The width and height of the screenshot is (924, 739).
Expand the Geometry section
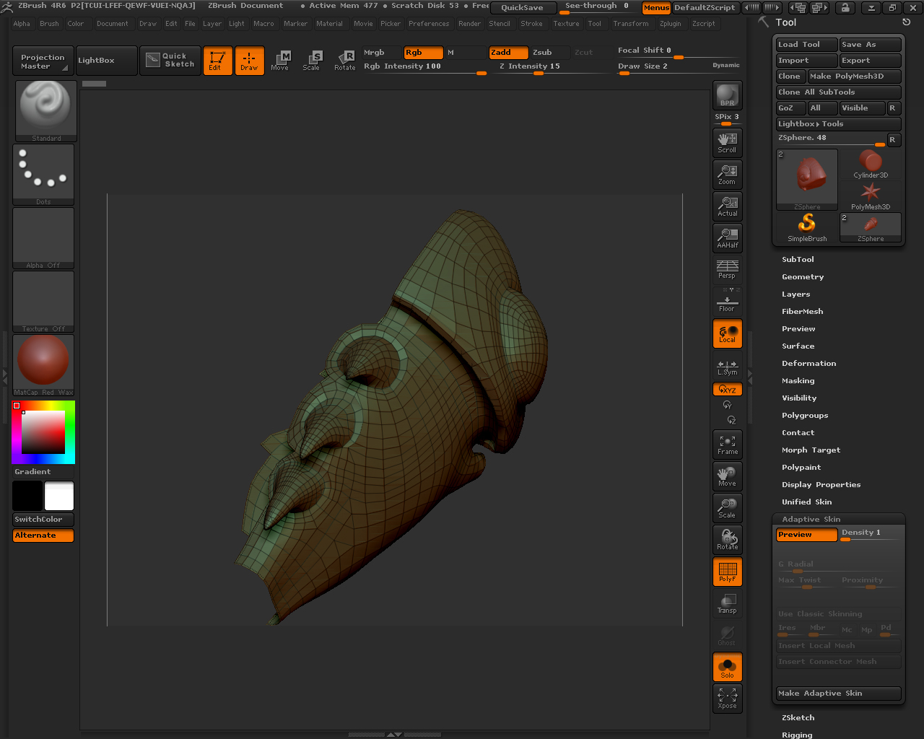pos(803,277)
